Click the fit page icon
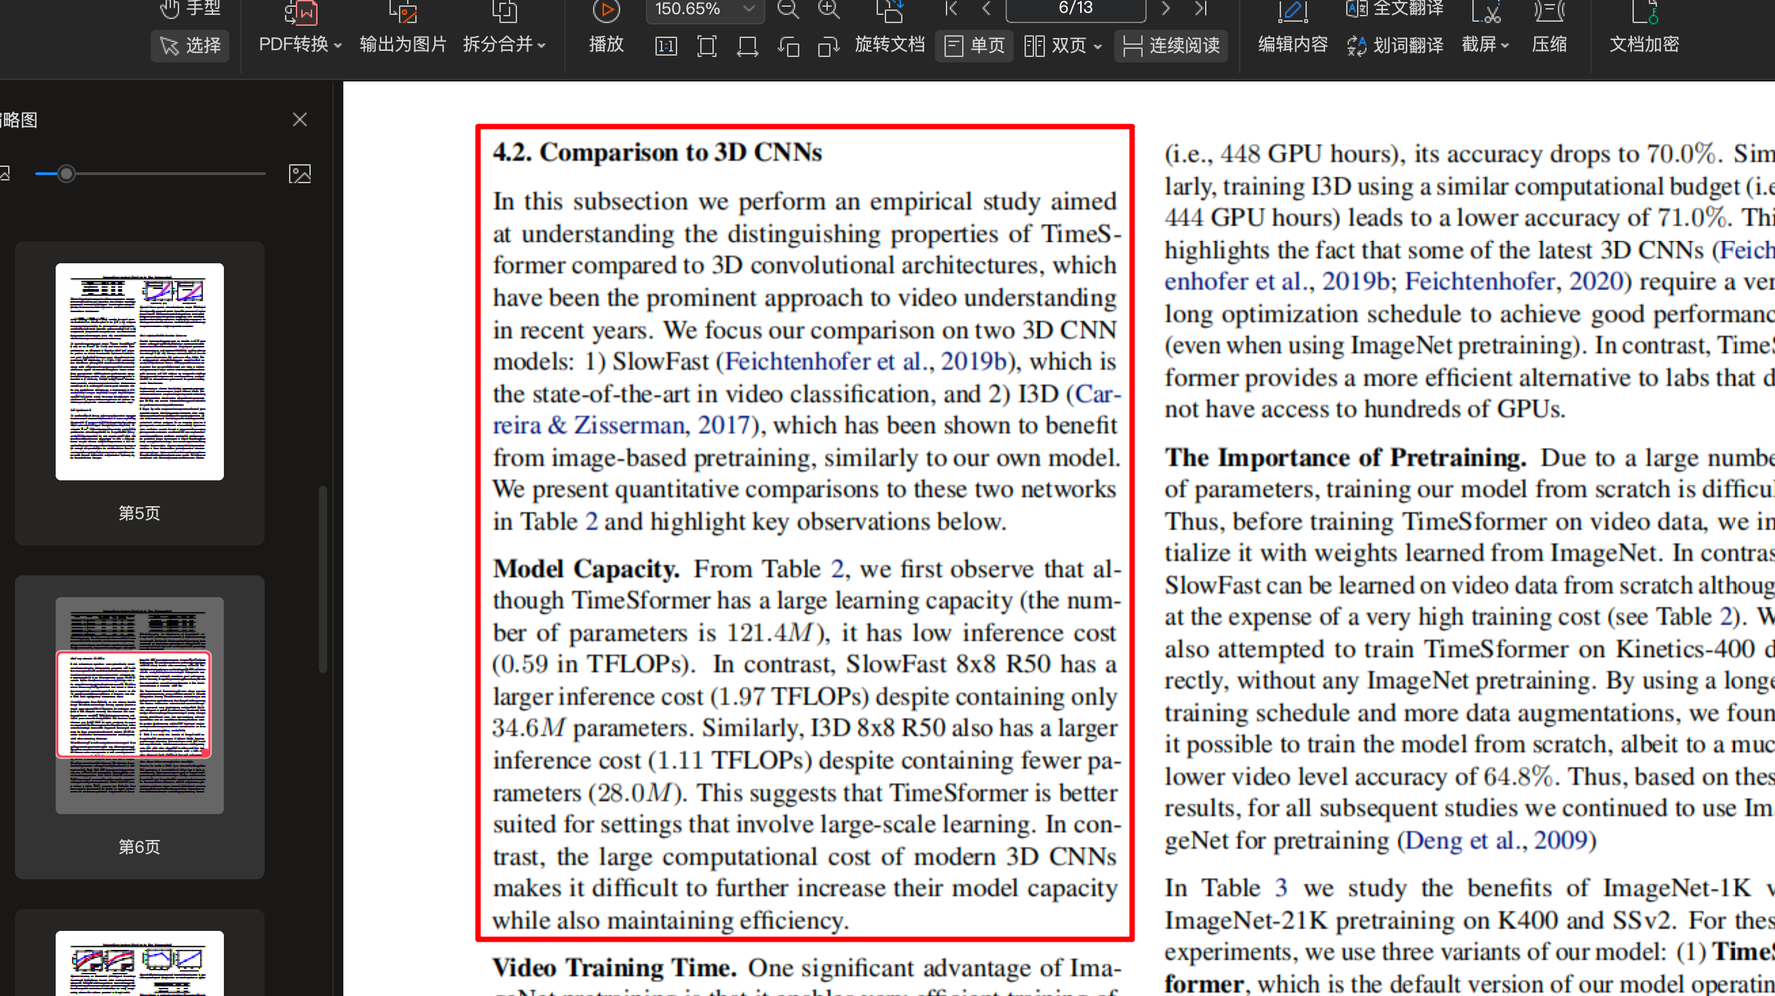 coord(707,46)
